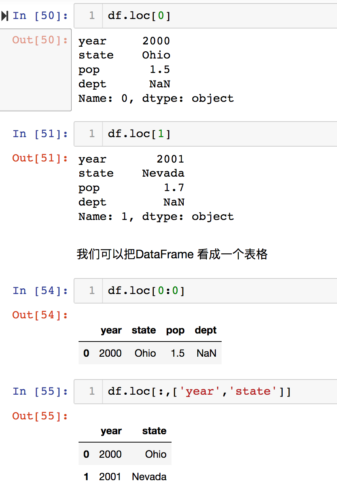
Task: Click the 'year' column header in Out[54] table
Action: (111, 330)
